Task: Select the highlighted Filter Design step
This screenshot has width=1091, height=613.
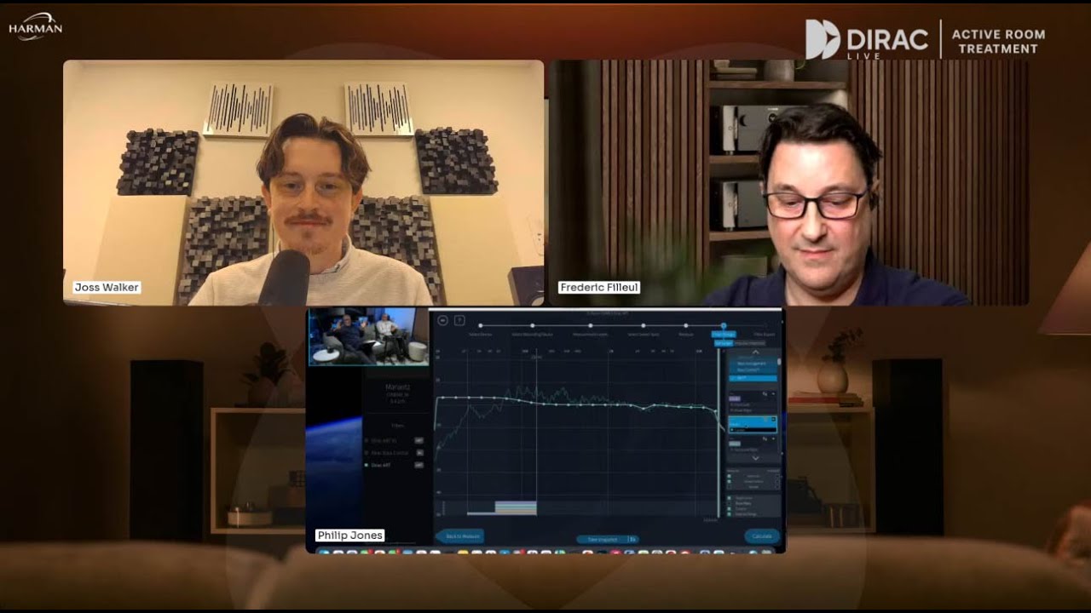Action: (x=724, y=334)
